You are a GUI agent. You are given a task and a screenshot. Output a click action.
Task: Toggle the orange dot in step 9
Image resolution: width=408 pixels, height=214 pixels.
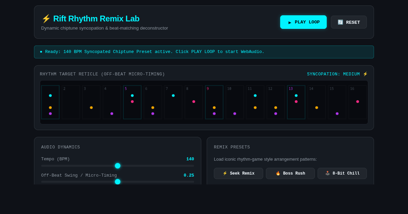point(214,108)
